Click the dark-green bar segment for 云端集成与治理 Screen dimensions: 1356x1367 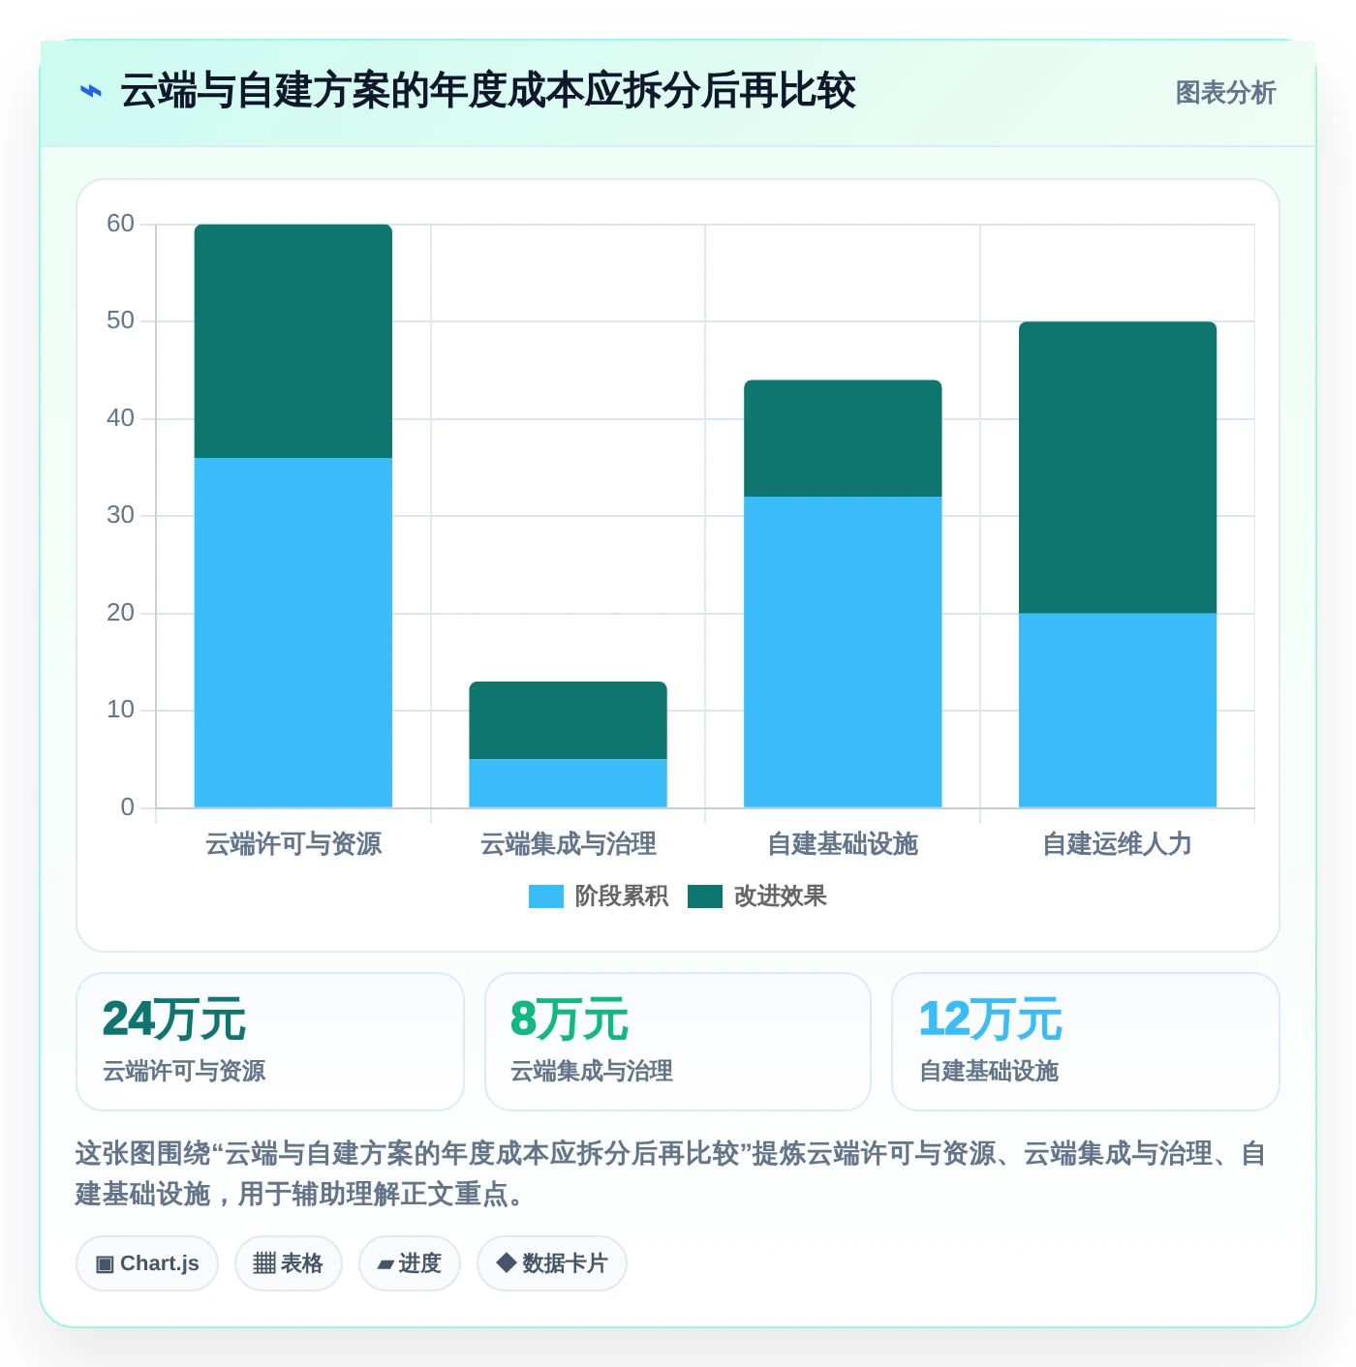click(x=569, y=720)
